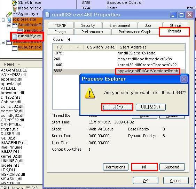This screenshot has width=196, height=189.
Task: Select comdlg32.dll in DLL list
Action: pyautogui.click(x=13, y=115)
